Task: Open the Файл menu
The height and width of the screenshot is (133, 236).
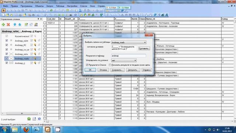Action: [x=6, y=6]
